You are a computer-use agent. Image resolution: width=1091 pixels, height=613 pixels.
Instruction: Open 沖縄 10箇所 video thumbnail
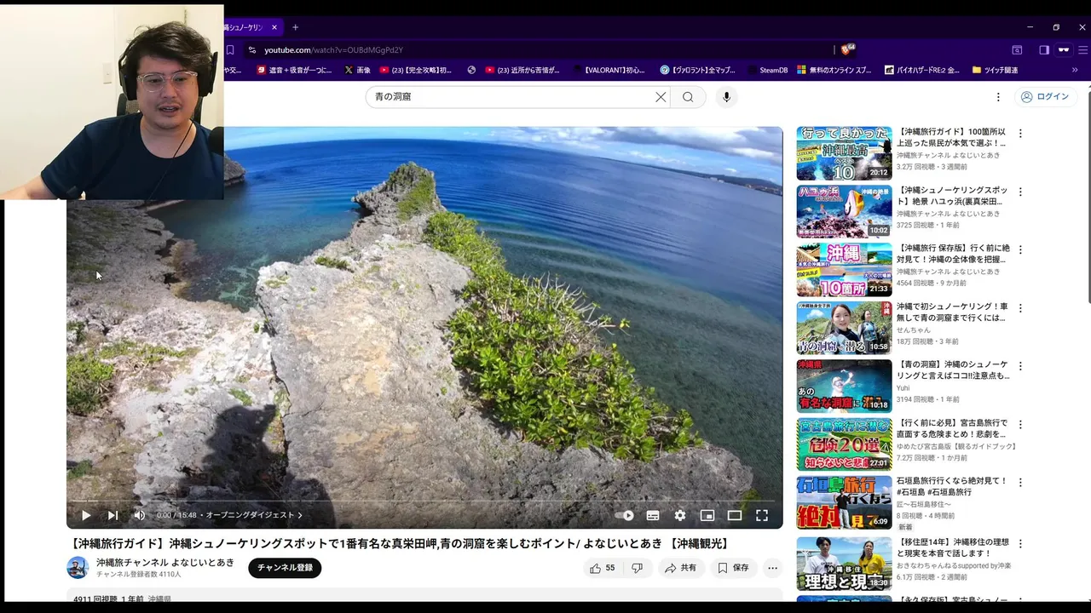point(844,270)
